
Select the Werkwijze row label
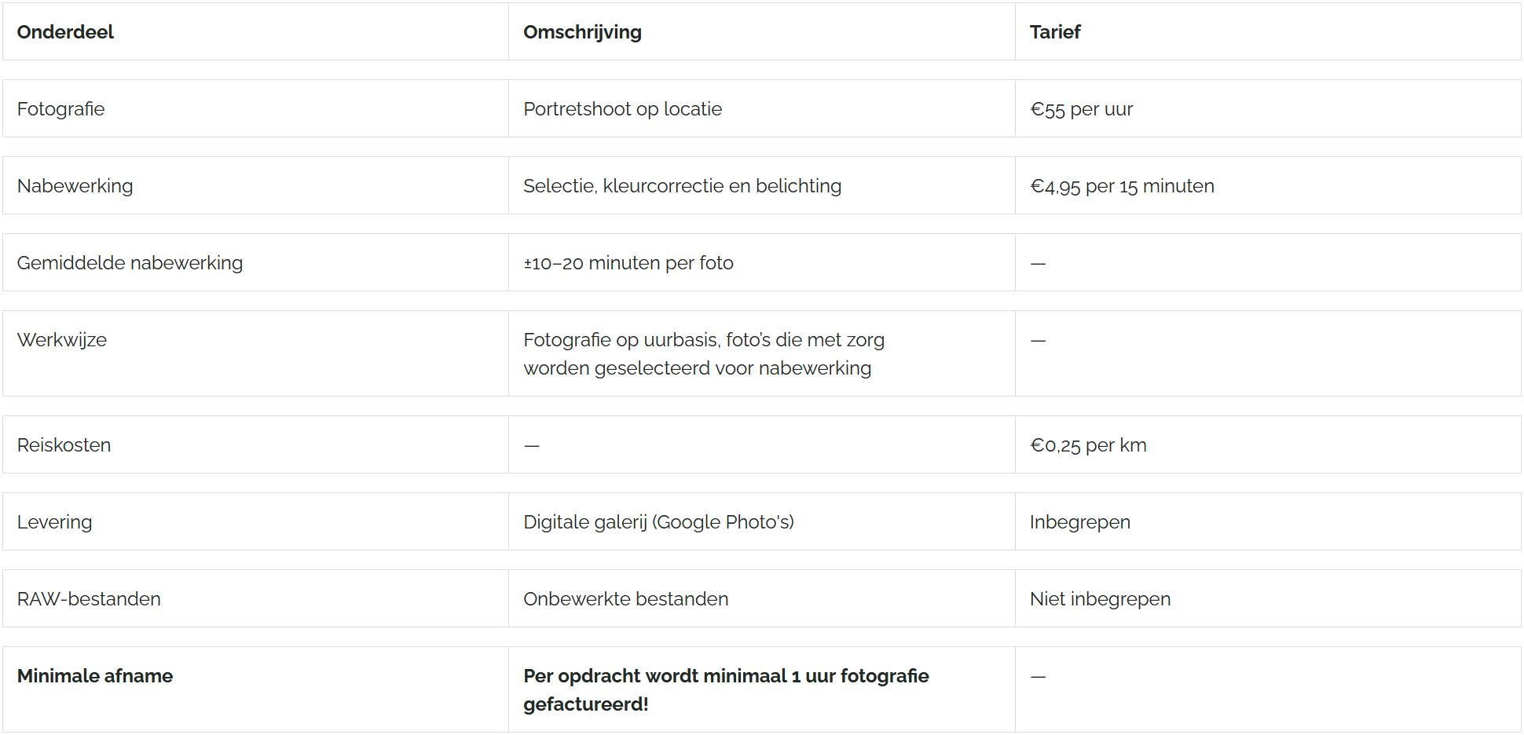pos(62,340)
